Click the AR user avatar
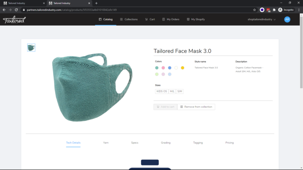Image resolution: width=303 pixels, height=170 pixels. tap(287, 19)
